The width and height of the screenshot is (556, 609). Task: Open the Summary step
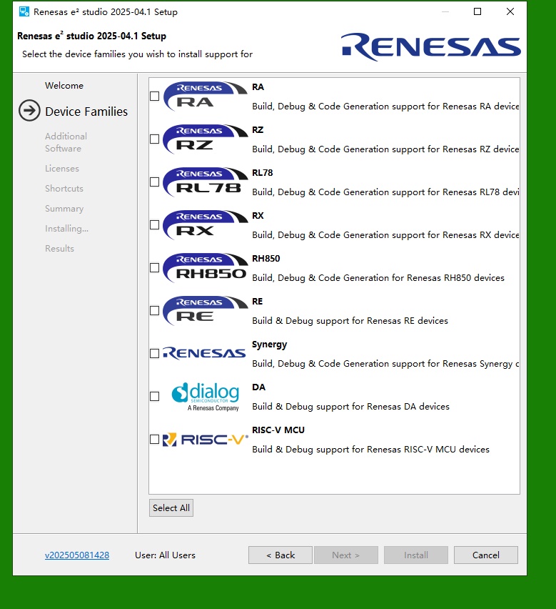tap(64, 209)
